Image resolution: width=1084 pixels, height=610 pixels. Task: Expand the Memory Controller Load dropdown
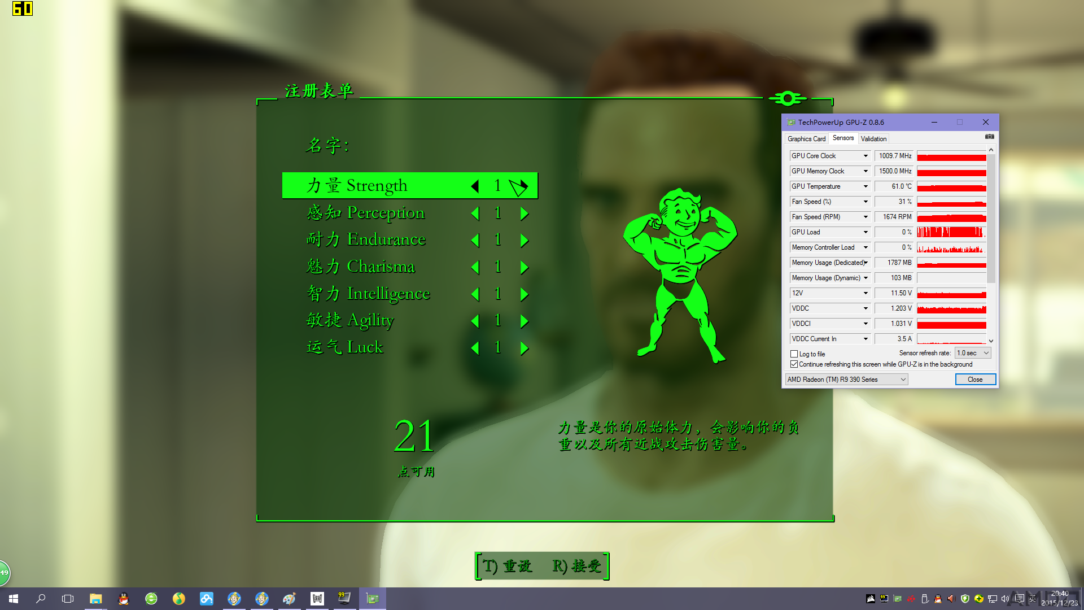point(865,247)
